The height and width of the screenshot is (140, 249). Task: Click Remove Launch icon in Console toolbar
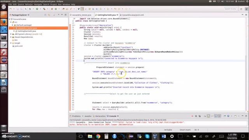tap(196, 116)
